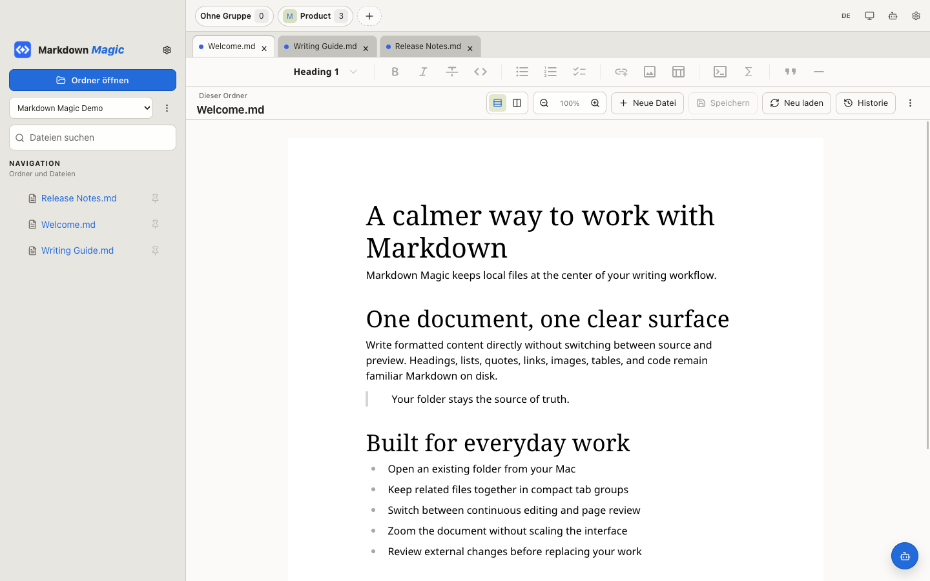Open the Heading 1 style dropdown
This screenshot has height=581, width=930.
(325, 72)
